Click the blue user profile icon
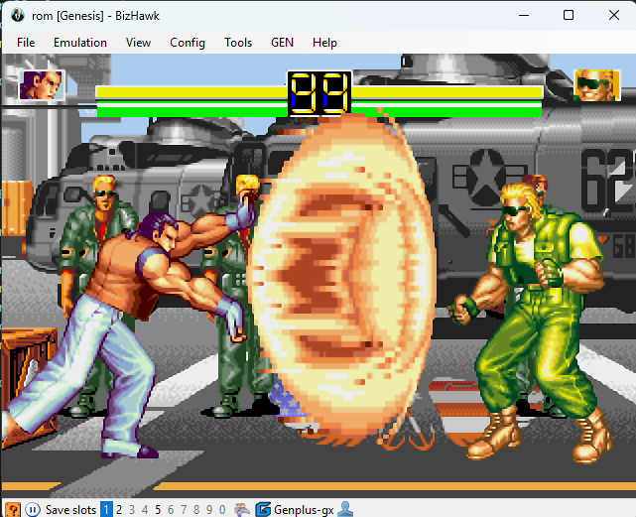 click(x=345, y=509)
